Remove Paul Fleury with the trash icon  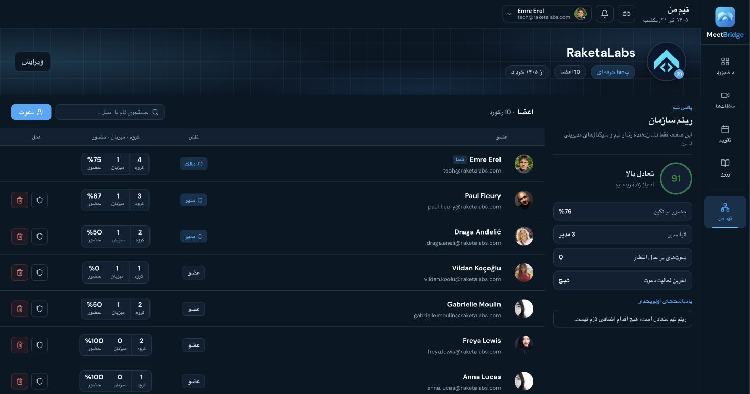[20, 200]
